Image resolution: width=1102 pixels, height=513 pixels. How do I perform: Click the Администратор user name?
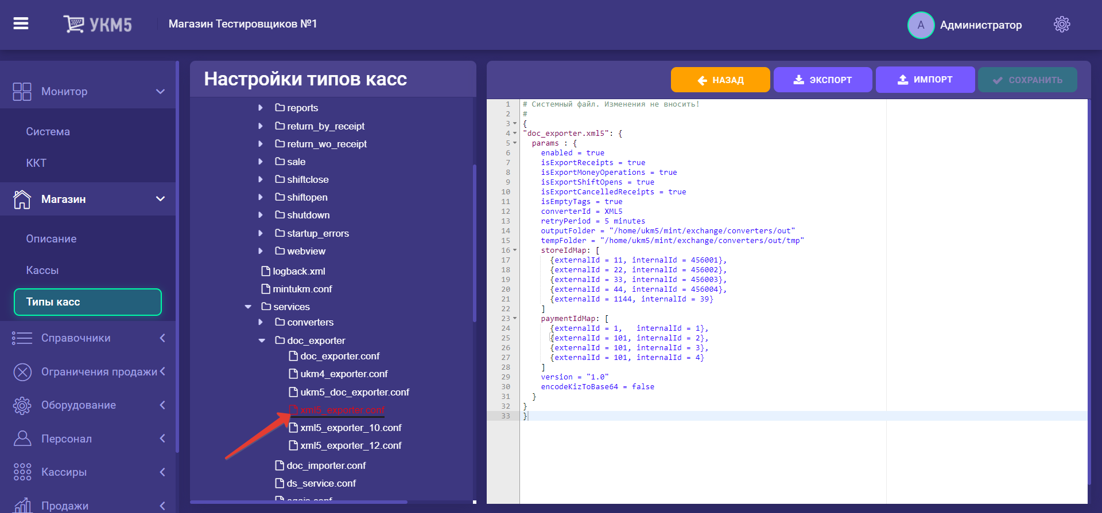[981, 25]
